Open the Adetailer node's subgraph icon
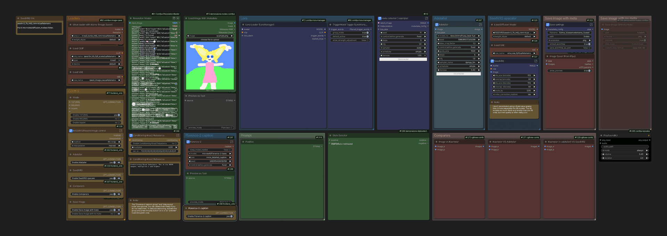The height and width of the screenshot is (236, 667). (480, 25)
